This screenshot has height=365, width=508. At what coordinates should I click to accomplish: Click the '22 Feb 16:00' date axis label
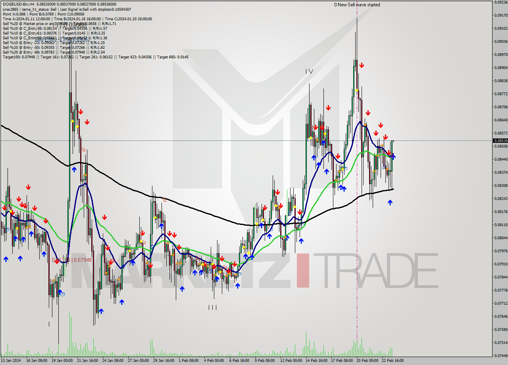393,361
